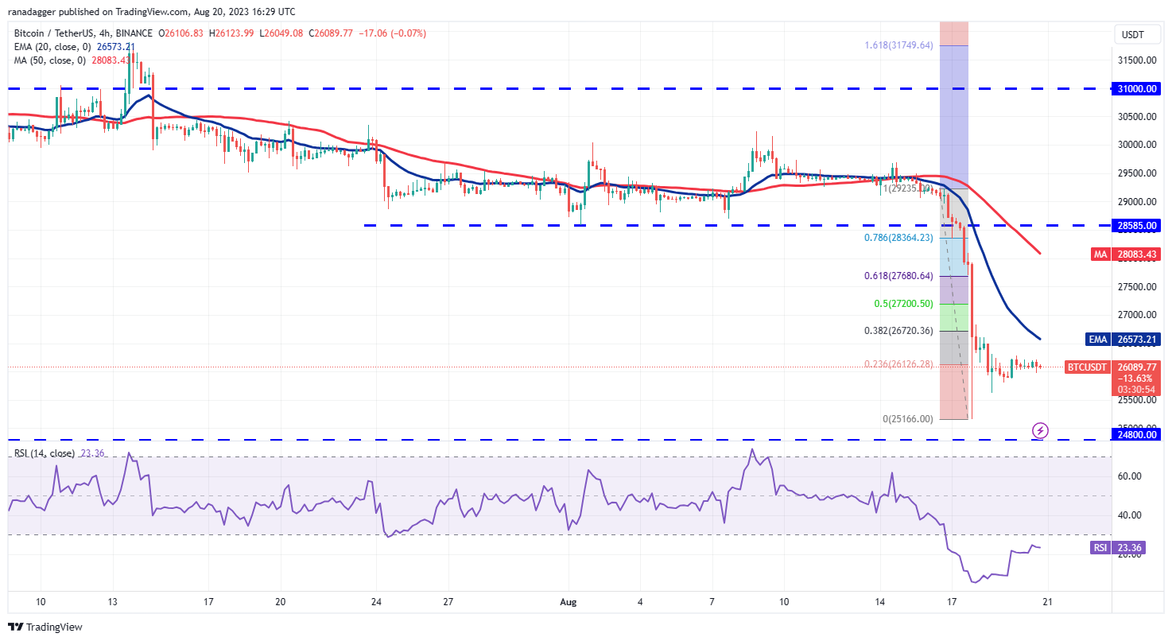The image size is (1172, 641).
Task: Click the BTCUSDT red price label
Action: [x=1088, y=367]
